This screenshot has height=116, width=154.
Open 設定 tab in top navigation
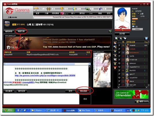(109, 13)
